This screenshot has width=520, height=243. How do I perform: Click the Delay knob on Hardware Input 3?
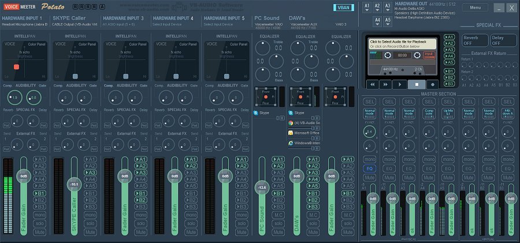(x=134, y=121)
